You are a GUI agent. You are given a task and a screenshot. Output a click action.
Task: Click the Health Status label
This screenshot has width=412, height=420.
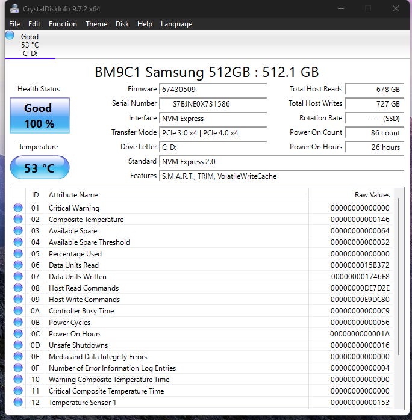[x=39, y=89]
